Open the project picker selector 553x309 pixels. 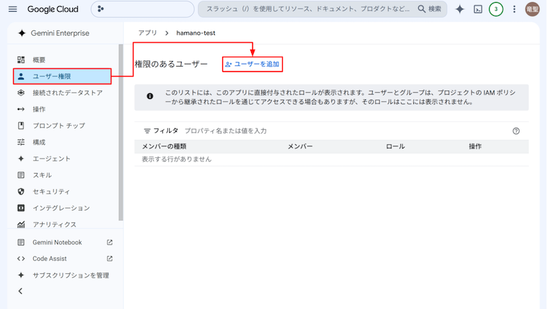point(142,9)
